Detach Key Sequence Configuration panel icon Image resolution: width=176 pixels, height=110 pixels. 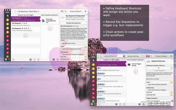(86, 15)
